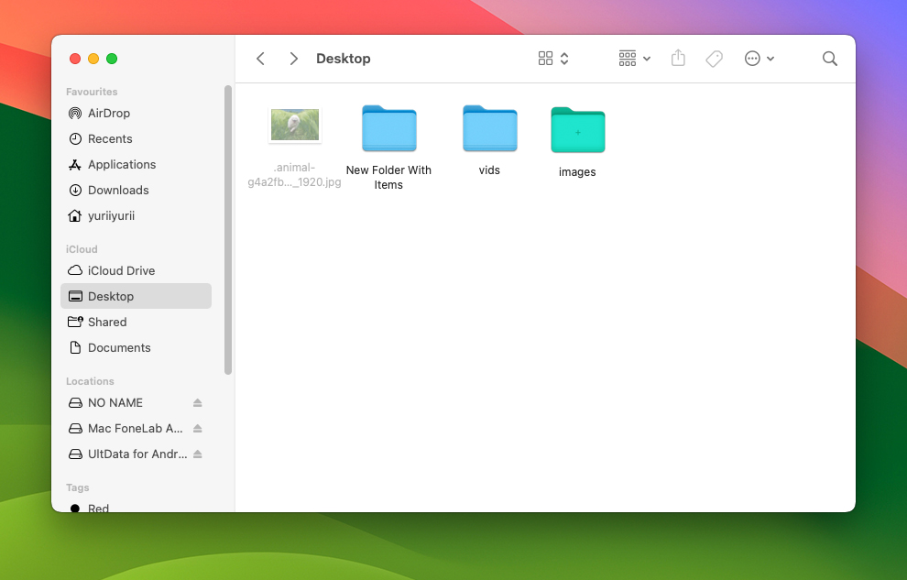Image resolution: width=907 pixels, height=580 pixels.
Task: Click the Edit Tags toolbar icon
Action: (715, 59)
